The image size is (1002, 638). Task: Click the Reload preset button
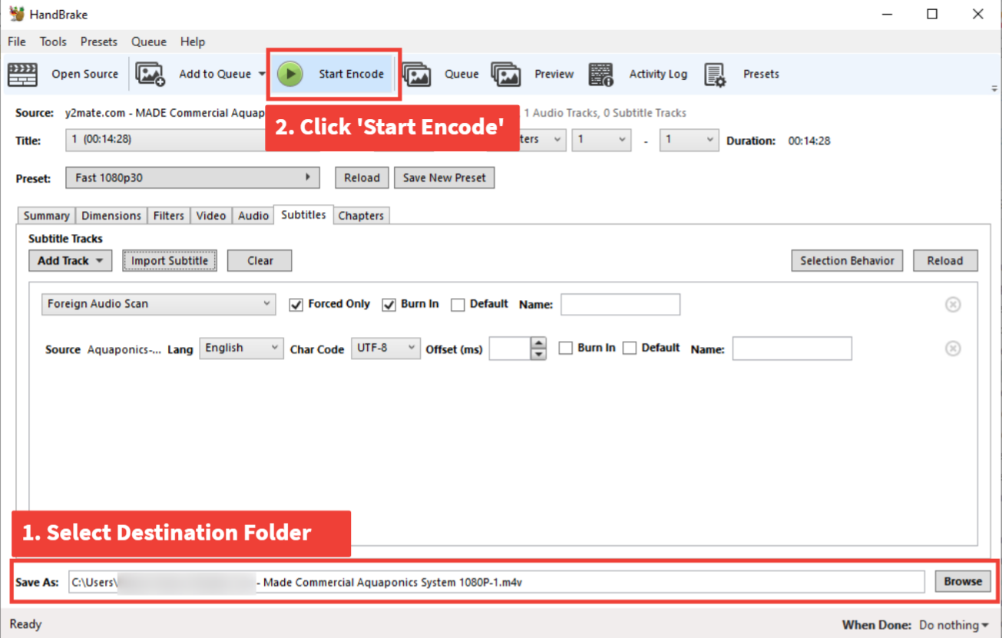[x=362, y=177]
